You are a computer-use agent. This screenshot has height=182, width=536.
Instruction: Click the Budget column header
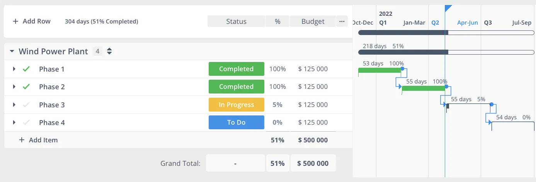(313, 22)
